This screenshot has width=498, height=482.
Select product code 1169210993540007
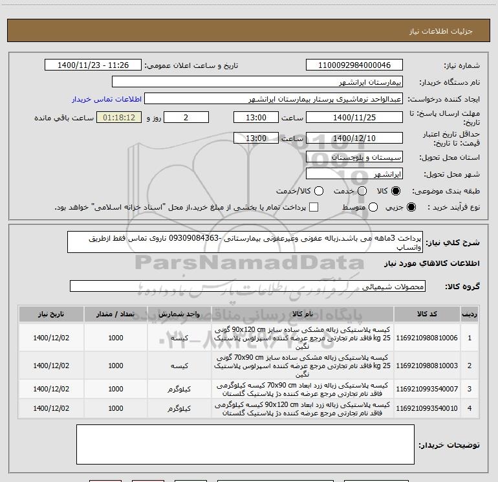point(427,389)
